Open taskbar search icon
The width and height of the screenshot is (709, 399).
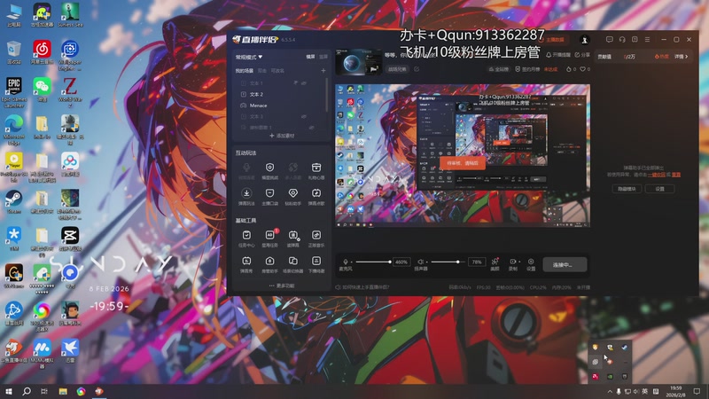(27, 391)
